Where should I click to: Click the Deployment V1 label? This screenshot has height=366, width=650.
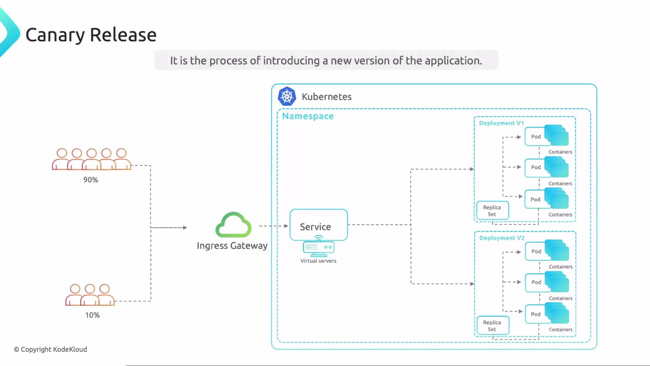(x=501, y=123)
